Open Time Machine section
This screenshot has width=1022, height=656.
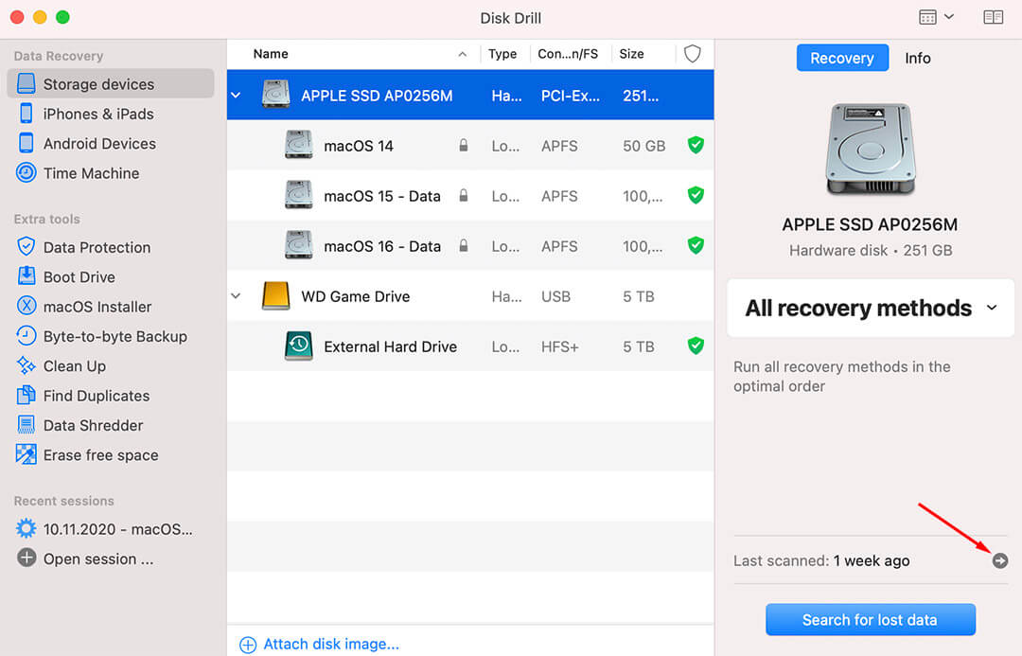coord(91,173)
